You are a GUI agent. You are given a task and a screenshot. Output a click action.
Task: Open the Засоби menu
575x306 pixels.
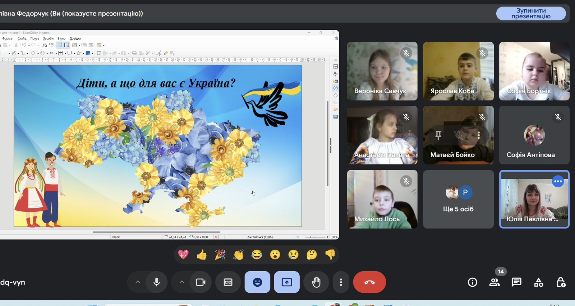coord(48,38)
